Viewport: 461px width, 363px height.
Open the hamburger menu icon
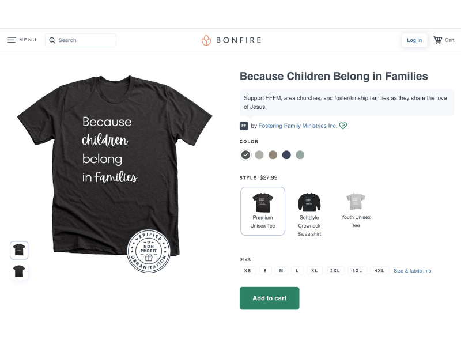[x=12, y=40]
